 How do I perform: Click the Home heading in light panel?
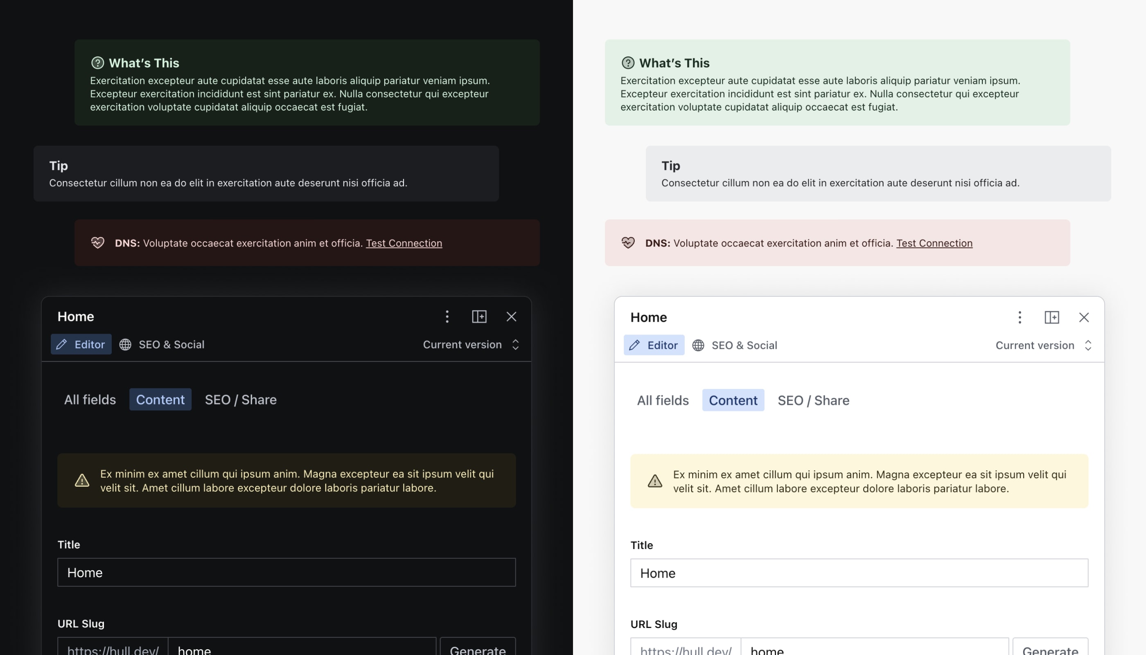tap(649, 318)
